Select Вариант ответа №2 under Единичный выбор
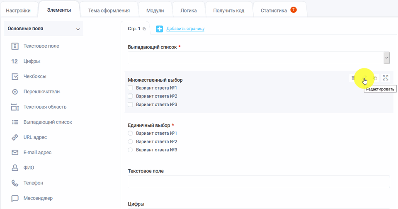The width and height of the screenshot is (398, 209). click(x=130, y=141)
